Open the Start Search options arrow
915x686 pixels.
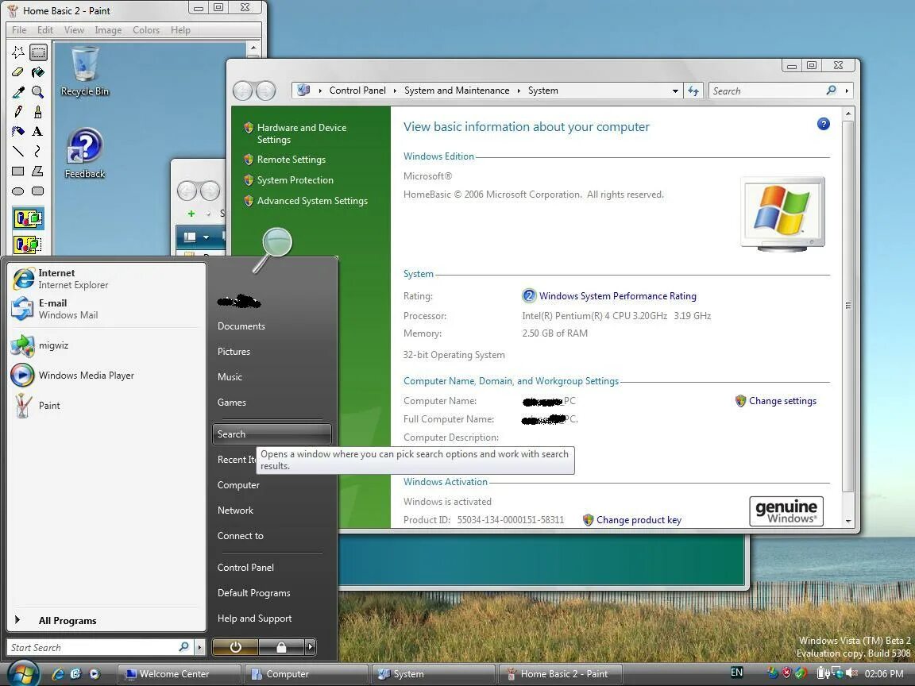point(200,647)
